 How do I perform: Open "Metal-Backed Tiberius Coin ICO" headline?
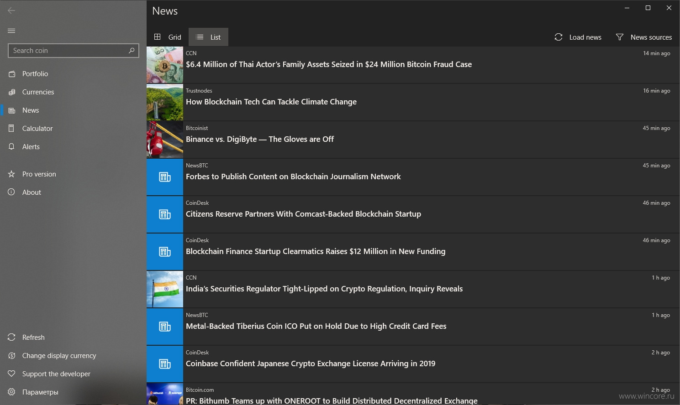click(316, 326)
